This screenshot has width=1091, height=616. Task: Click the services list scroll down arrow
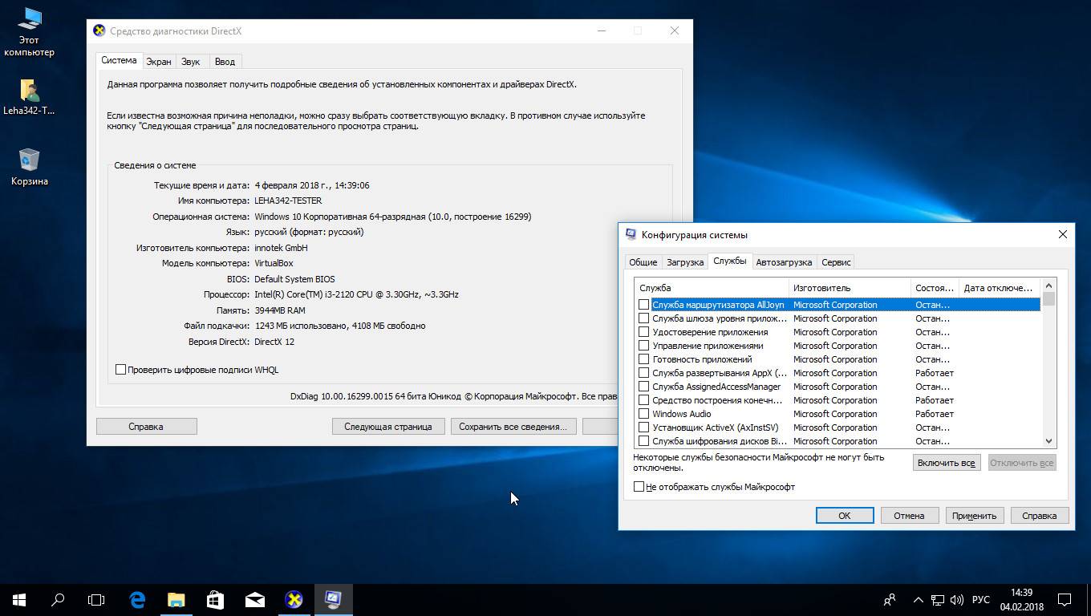coord(1048,441)
